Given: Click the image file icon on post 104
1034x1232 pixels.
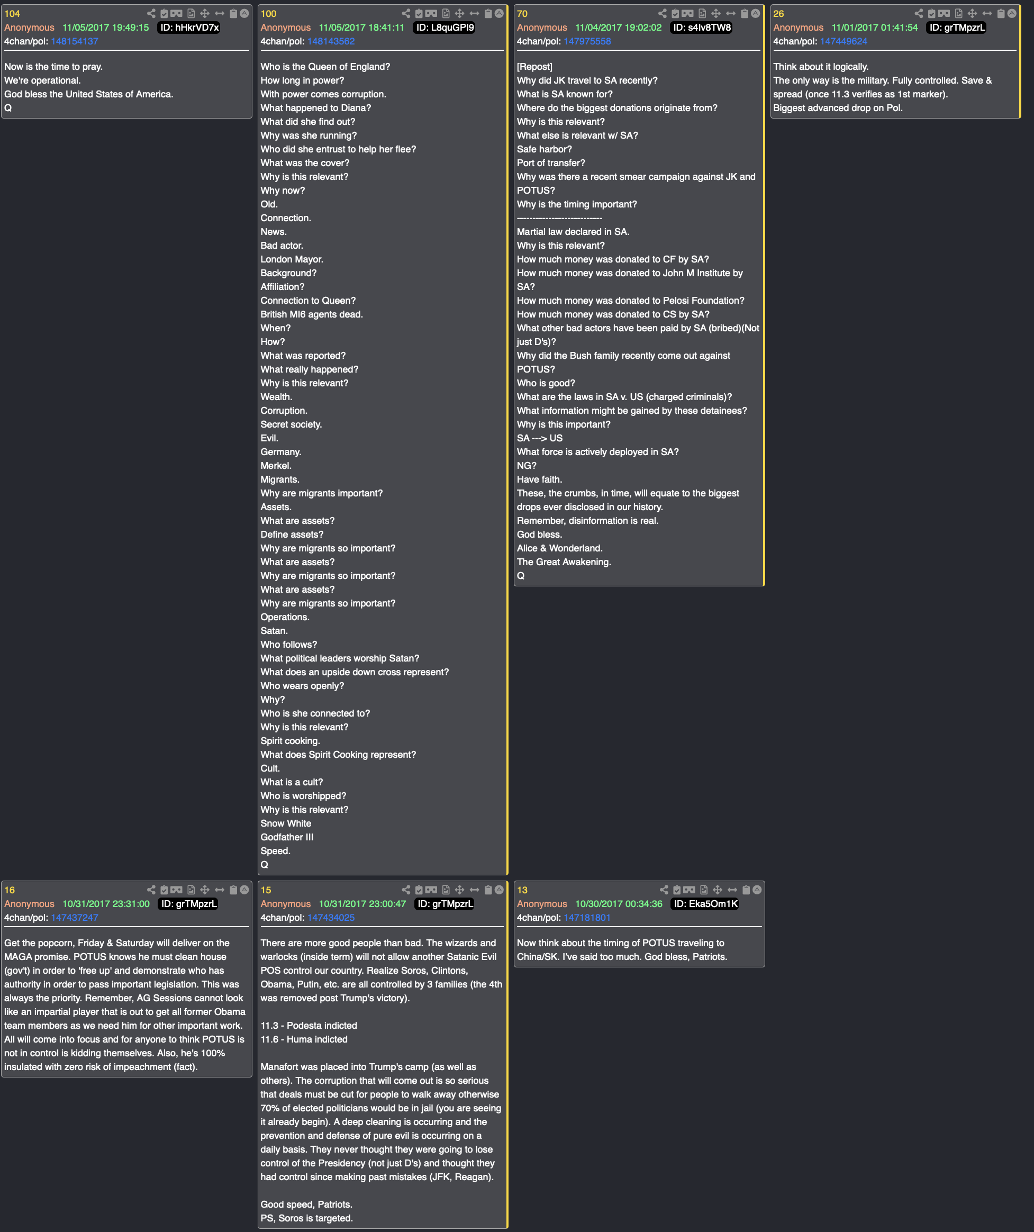Looking at the screenshot, I should click(191, 13).
